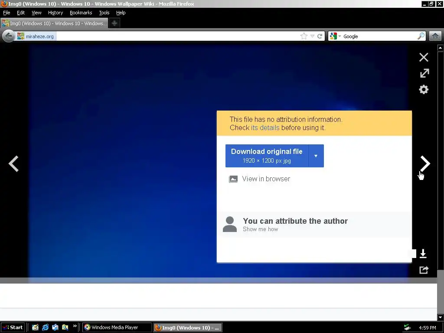Open a new tab with the plus button
444x333 pixels.
(114, 23)
